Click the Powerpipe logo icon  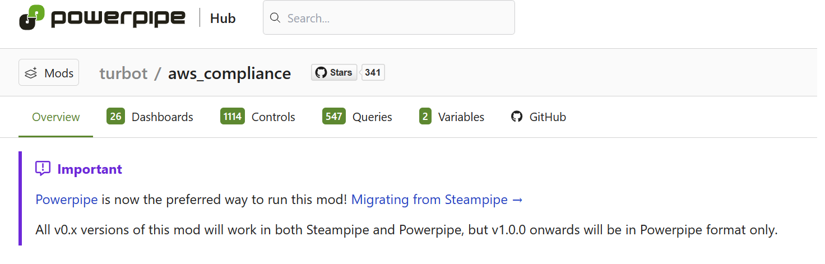click(31, 17)
